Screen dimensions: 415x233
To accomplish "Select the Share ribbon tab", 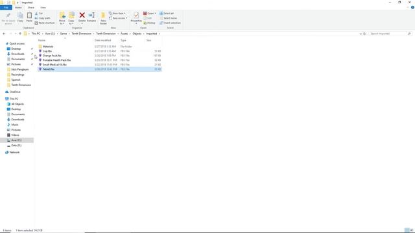I will tap(31, 8).
